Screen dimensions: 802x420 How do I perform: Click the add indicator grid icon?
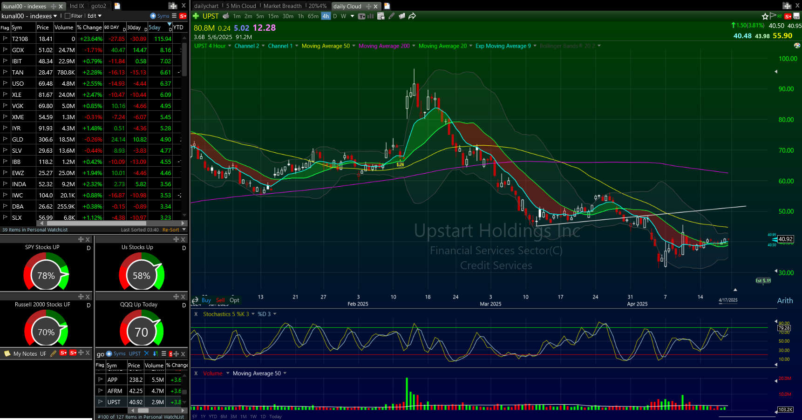(x=381, y=16)
